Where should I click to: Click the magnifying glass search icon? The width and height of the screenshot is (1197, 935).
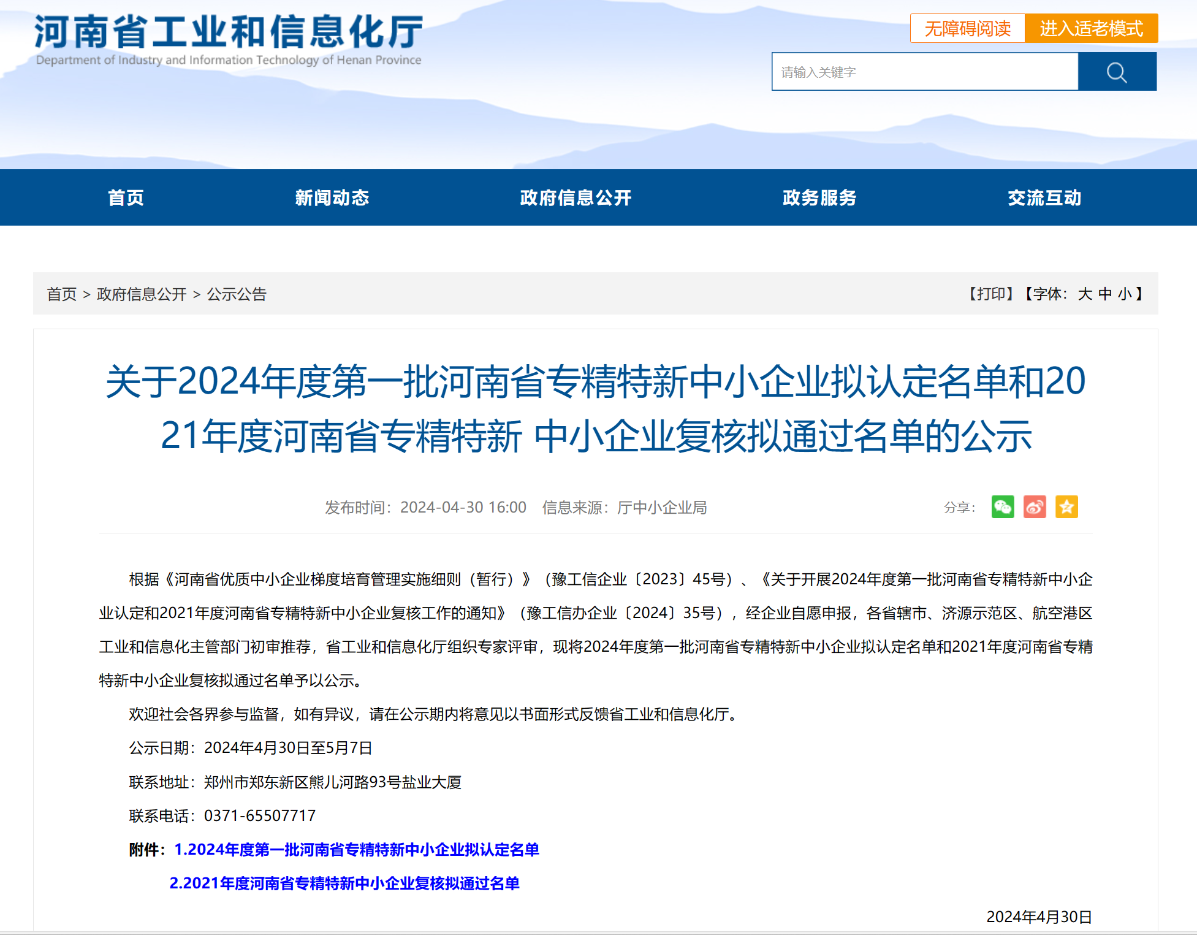pyautogui.click(x=1117, y=72)
